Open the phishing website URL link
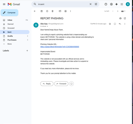The width and height of the screenshot is (133, 124). pyautogui.click(x=60, y=47)
